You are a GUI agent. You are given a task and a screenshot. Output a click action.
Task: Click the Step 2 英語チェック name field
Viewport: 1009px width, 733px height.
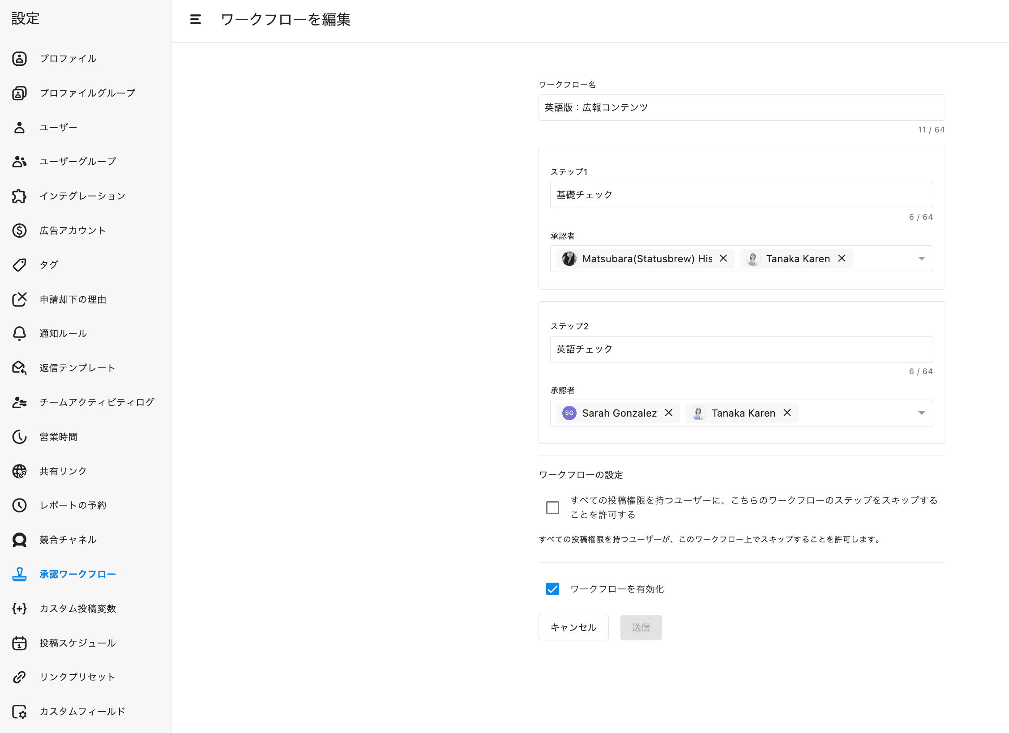[x=741, y=349]
